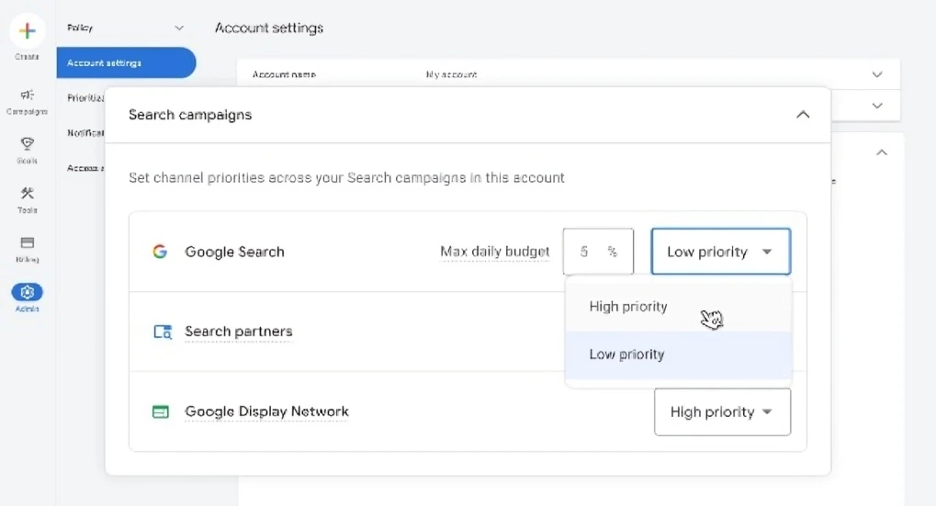Click the Google Search label
Image resolution: width=936 pixels, height=506 pixels.
coord(234,252)
